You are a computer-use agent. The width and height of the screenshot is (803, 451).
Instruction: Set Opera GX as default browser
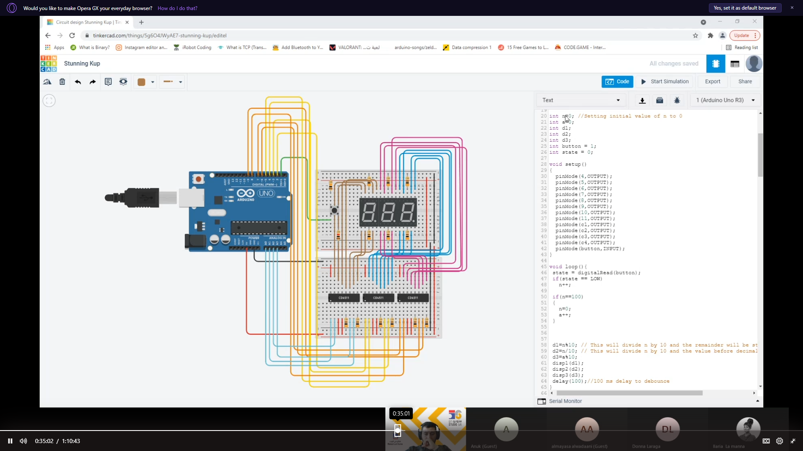pyautogui.click(x=745, y=8)
